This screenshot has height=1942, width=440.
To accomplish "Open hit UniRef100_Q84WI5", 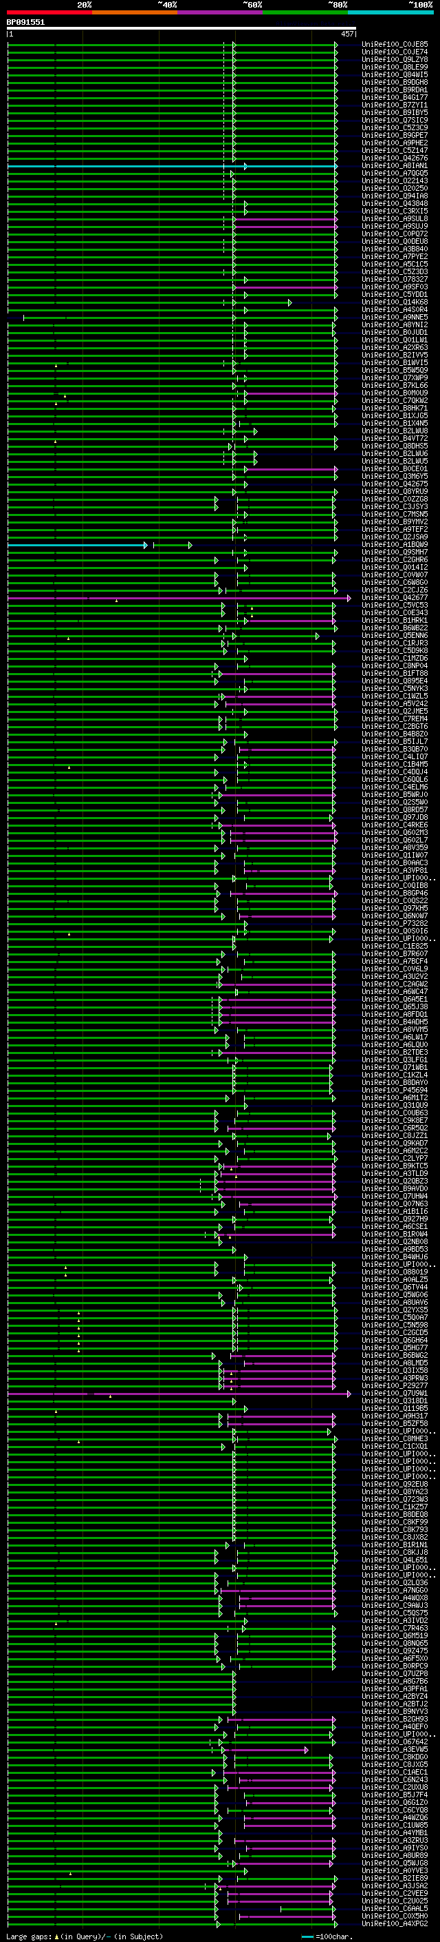I will [395, 74].
